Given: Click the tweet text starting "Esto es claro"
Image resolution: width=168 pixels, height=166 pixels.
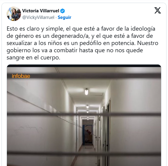Looking at the screenshot, I should click(x=82, y=43).
